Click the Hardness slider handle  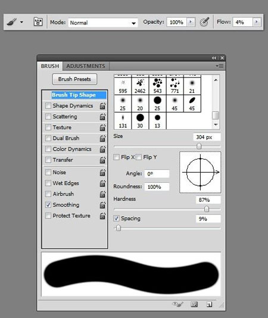[207, 209]
